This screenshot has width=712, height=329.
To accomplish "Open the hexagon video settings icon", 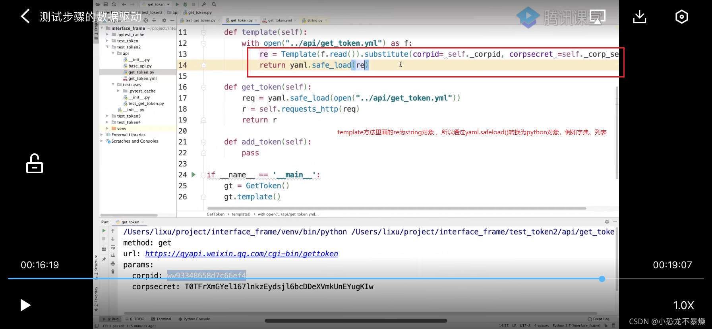I will pyautogui.click(x=682, y=17).
